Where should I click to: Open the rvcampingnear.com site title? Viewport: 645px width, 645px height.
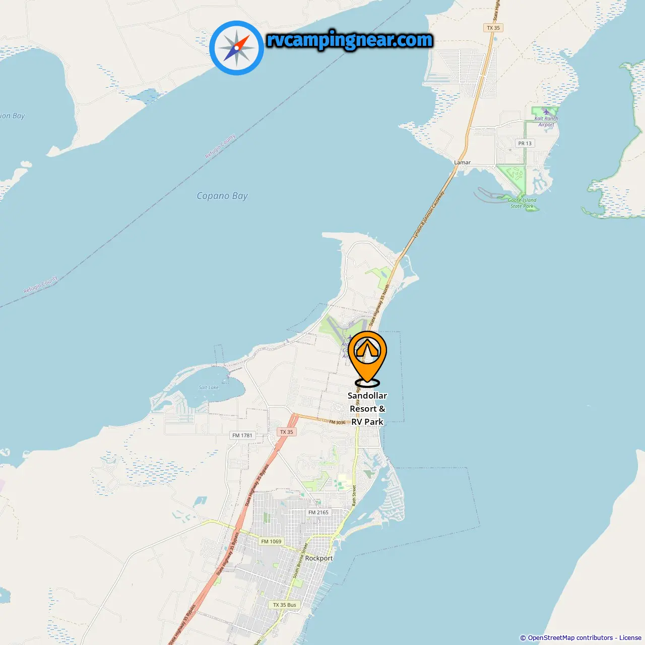(x=350, y=40)
